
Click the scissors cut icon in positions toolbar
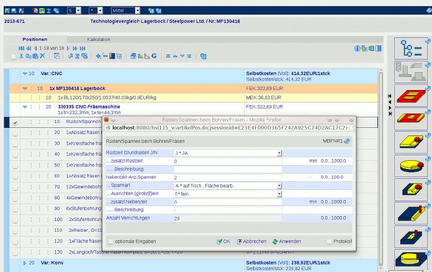22,57
